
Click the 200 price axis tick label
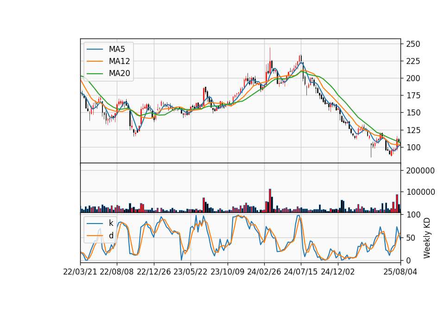click(413, 78)
